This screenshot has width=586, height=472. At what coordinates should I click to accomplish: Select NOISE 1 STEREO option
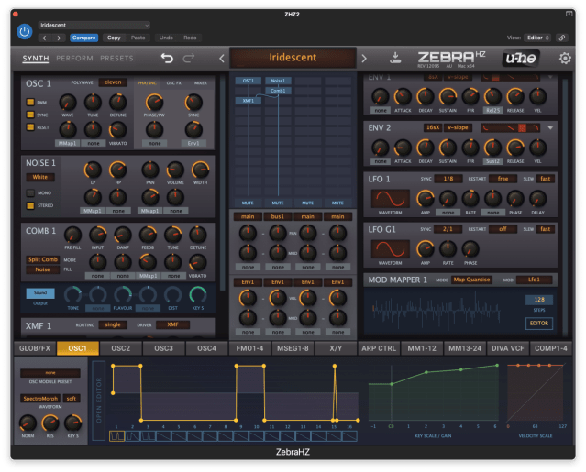point(30,205)
